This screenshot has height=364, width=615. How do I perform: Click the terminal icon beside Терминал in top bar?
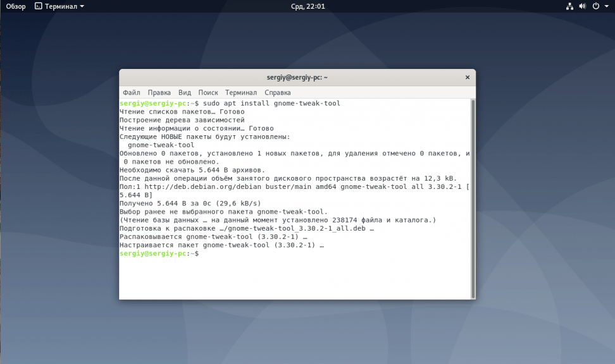click(x=39, y=6)
